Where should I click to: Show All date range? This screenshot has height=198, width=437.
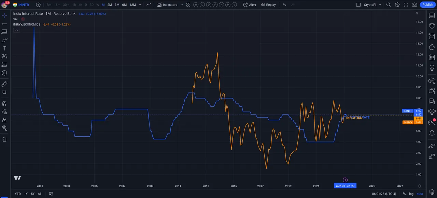pyautogui.click(x=40, y=194)
